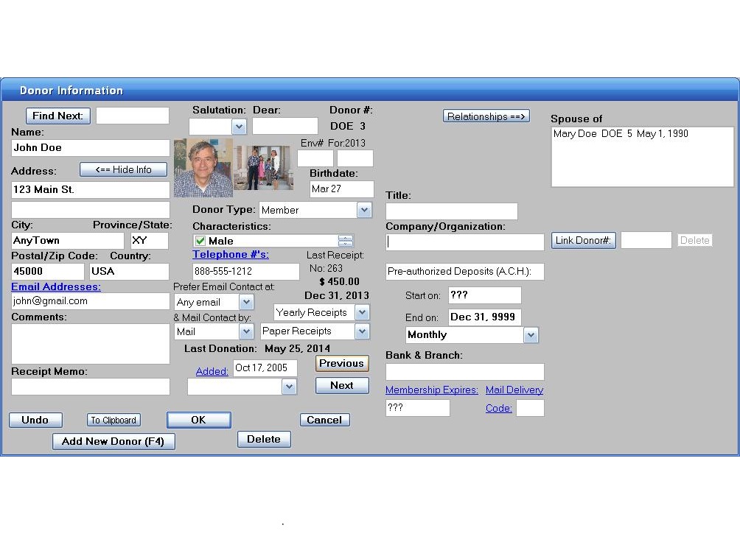Open the Monthly frequency dropdown
740x556 pixels.
tap(531, 335)
